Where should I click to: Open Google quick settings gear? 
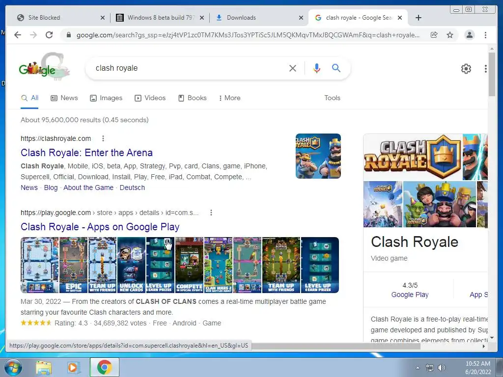click(466, 69)
